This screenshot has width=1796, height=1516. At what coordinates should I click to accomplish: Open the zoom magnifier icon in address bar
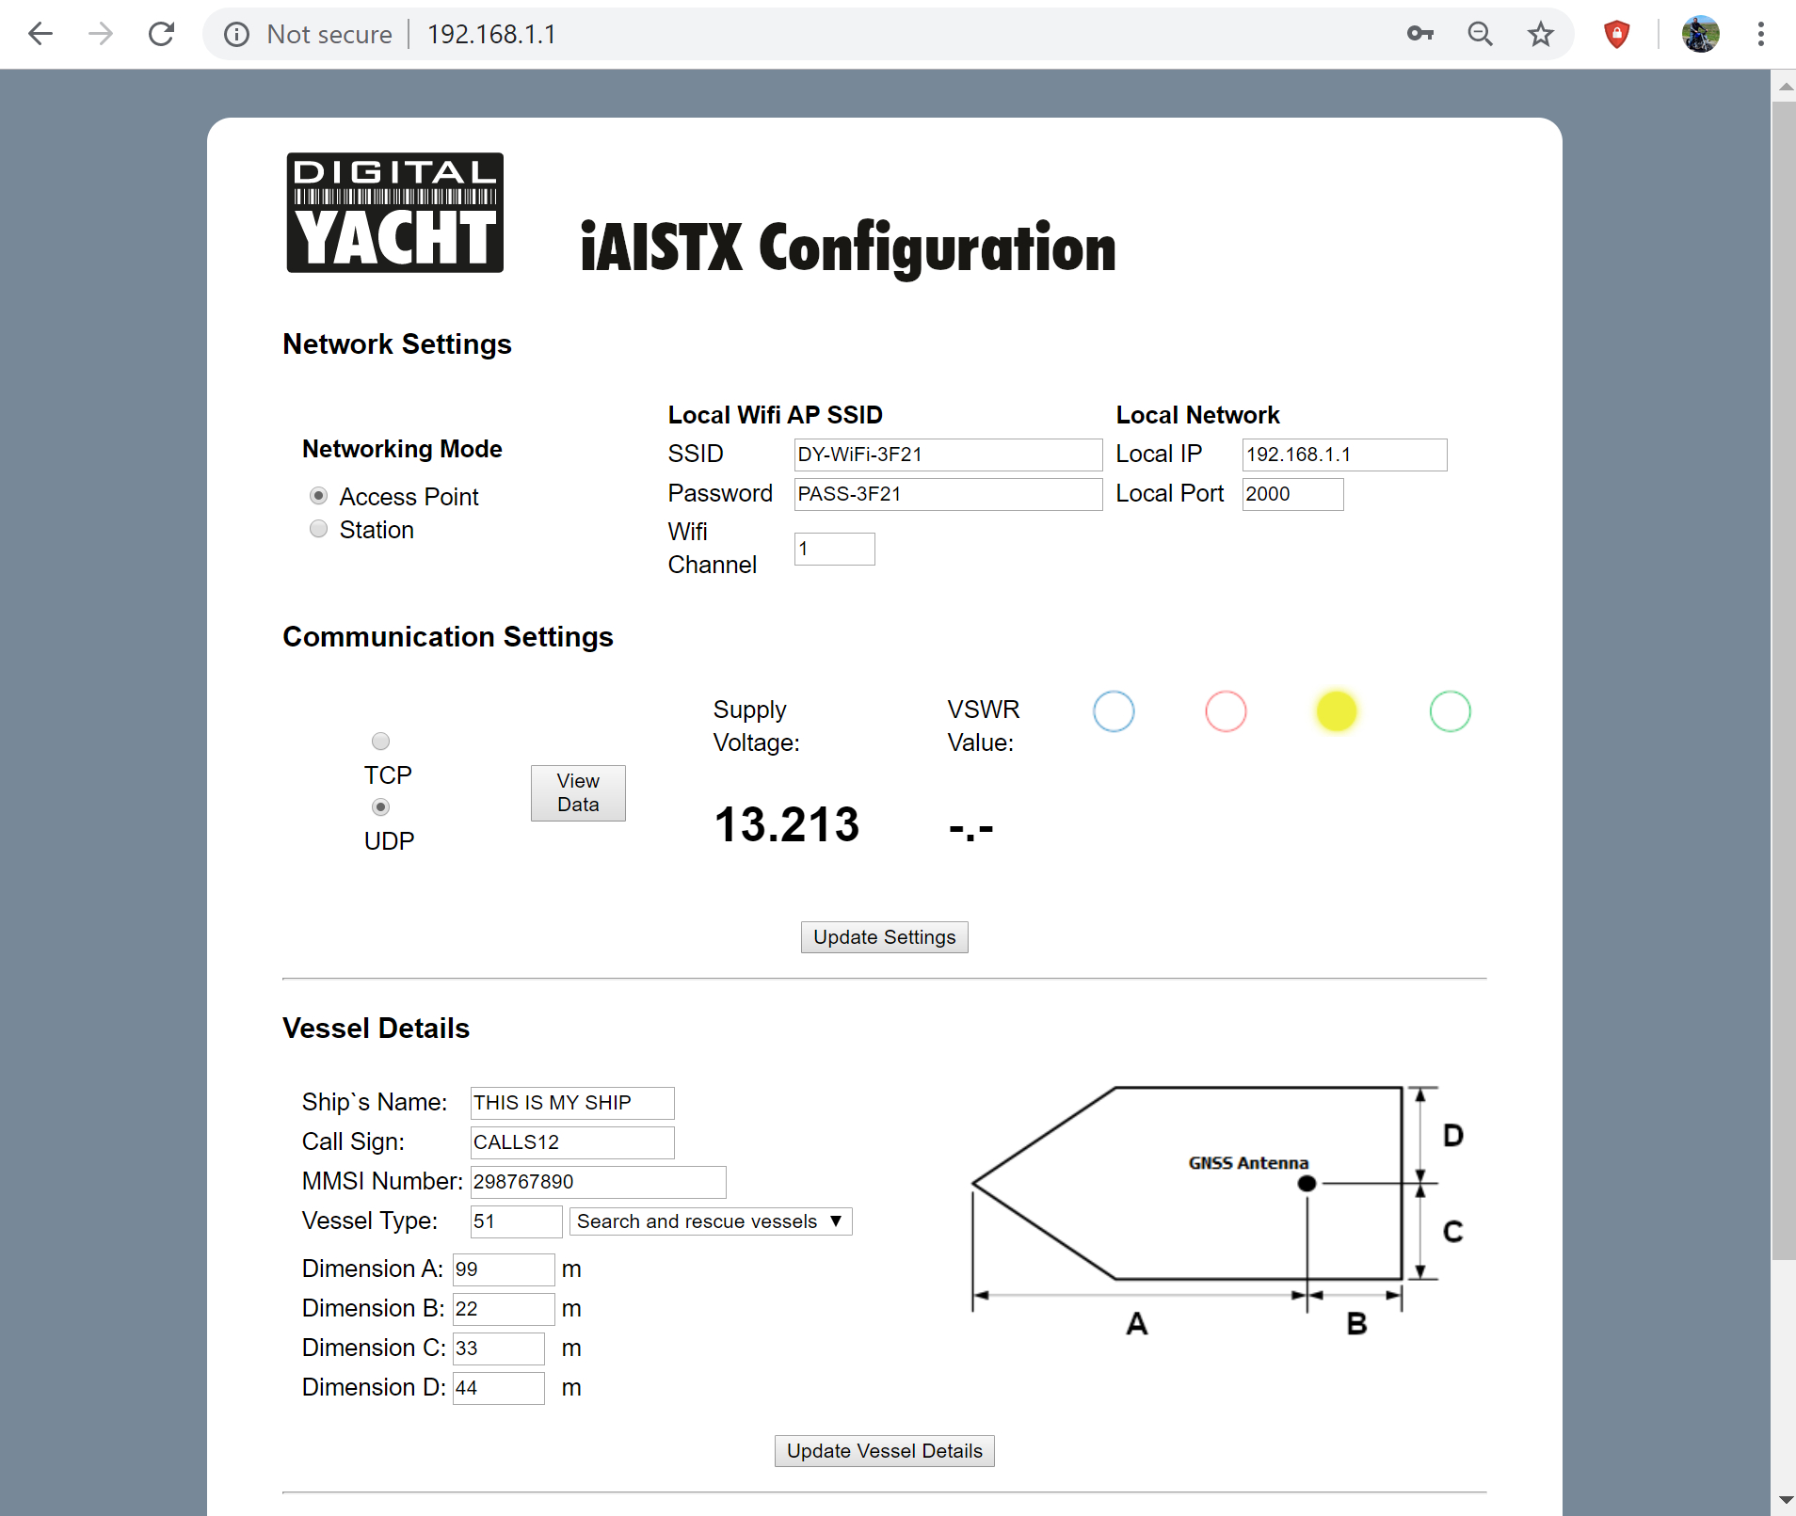coord(1481,35)
